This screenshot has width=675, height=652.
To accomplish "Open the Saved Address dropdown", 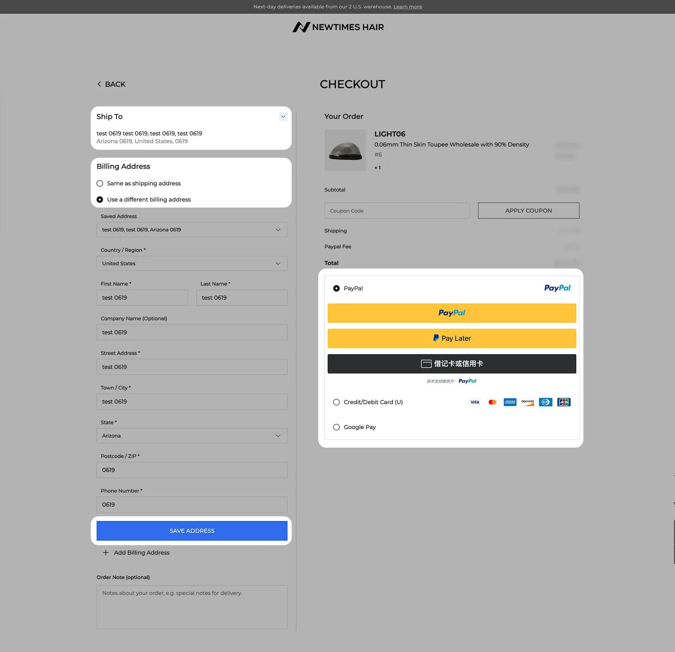I will (x=192, y=230).
